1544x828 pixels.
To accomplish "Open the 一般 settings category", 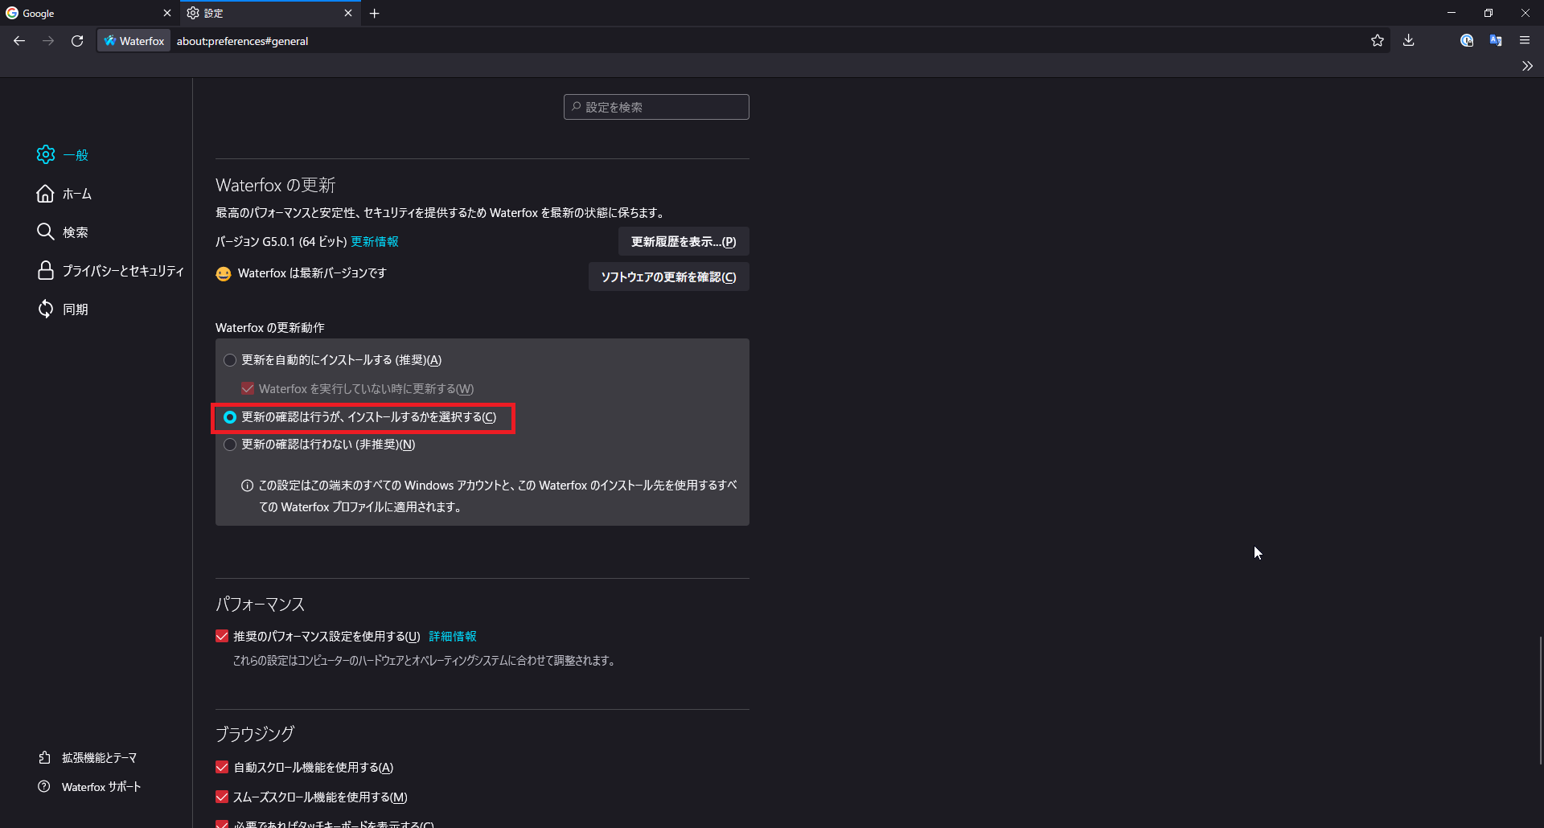I will [x=63, y=154].
